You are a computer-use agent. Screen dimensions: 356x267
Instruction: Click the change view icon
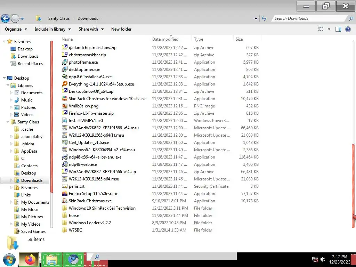point(320,29)
